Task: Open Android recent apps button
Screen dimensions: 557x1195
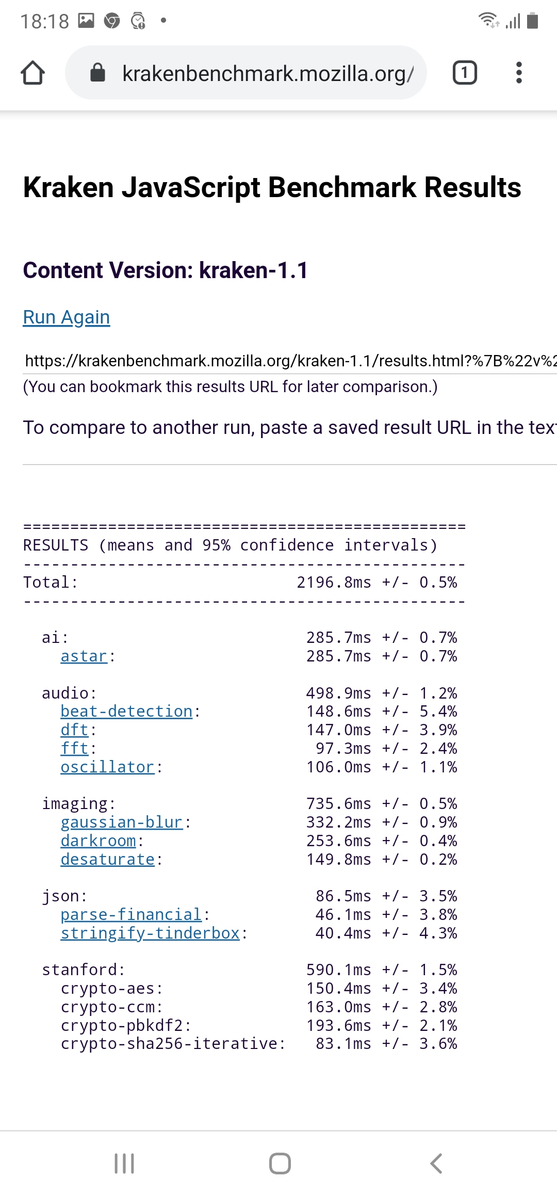Action: pyautogui.click(x=124, y=1164)
